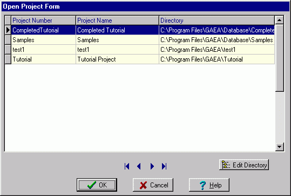The image size is (291, 196).
Task: Click the Cancel button
Action: [153, 185]
